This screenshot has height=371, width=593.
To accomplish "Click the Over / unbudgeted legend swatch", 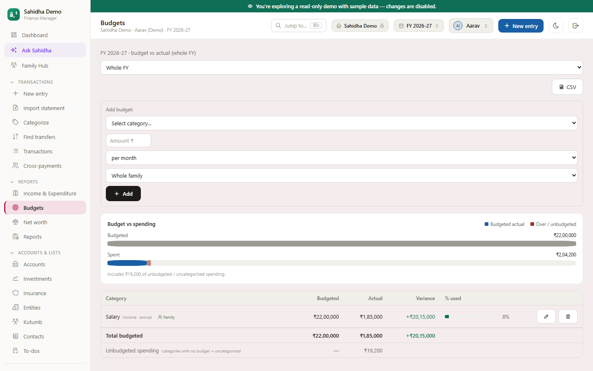I will 532,224.
